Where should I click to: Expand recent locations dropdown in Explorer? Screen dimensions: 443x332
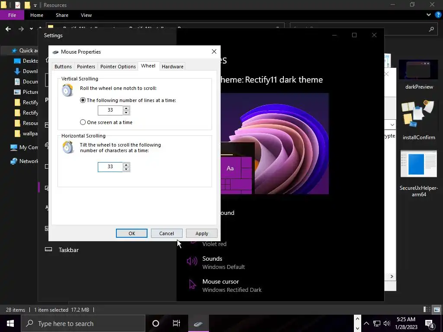[31, 29]
